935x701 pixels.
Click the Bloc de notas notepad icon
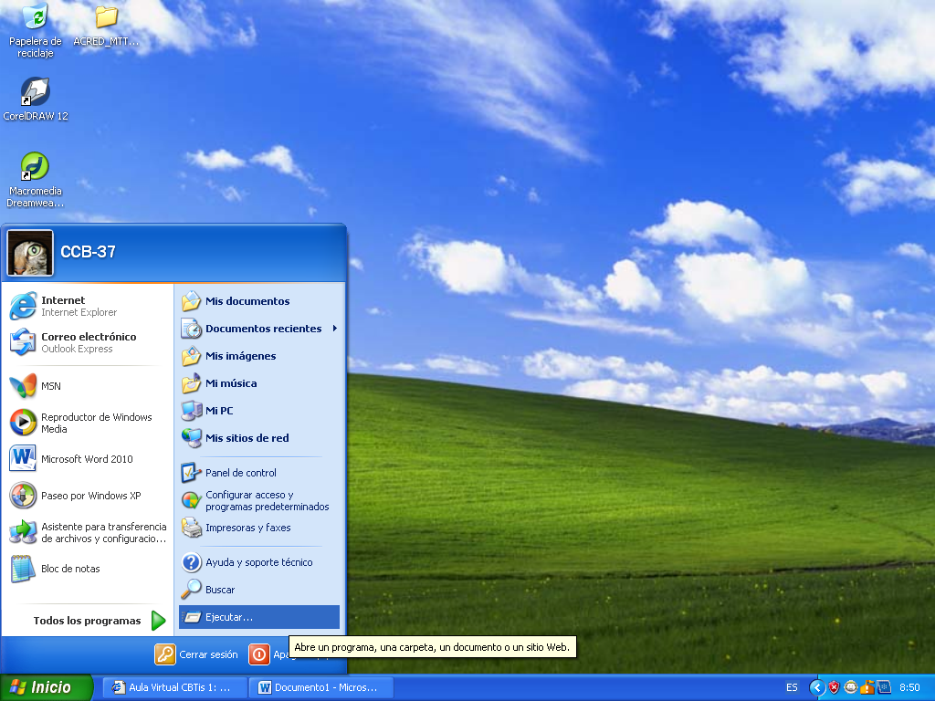click(x=23, y=568)
